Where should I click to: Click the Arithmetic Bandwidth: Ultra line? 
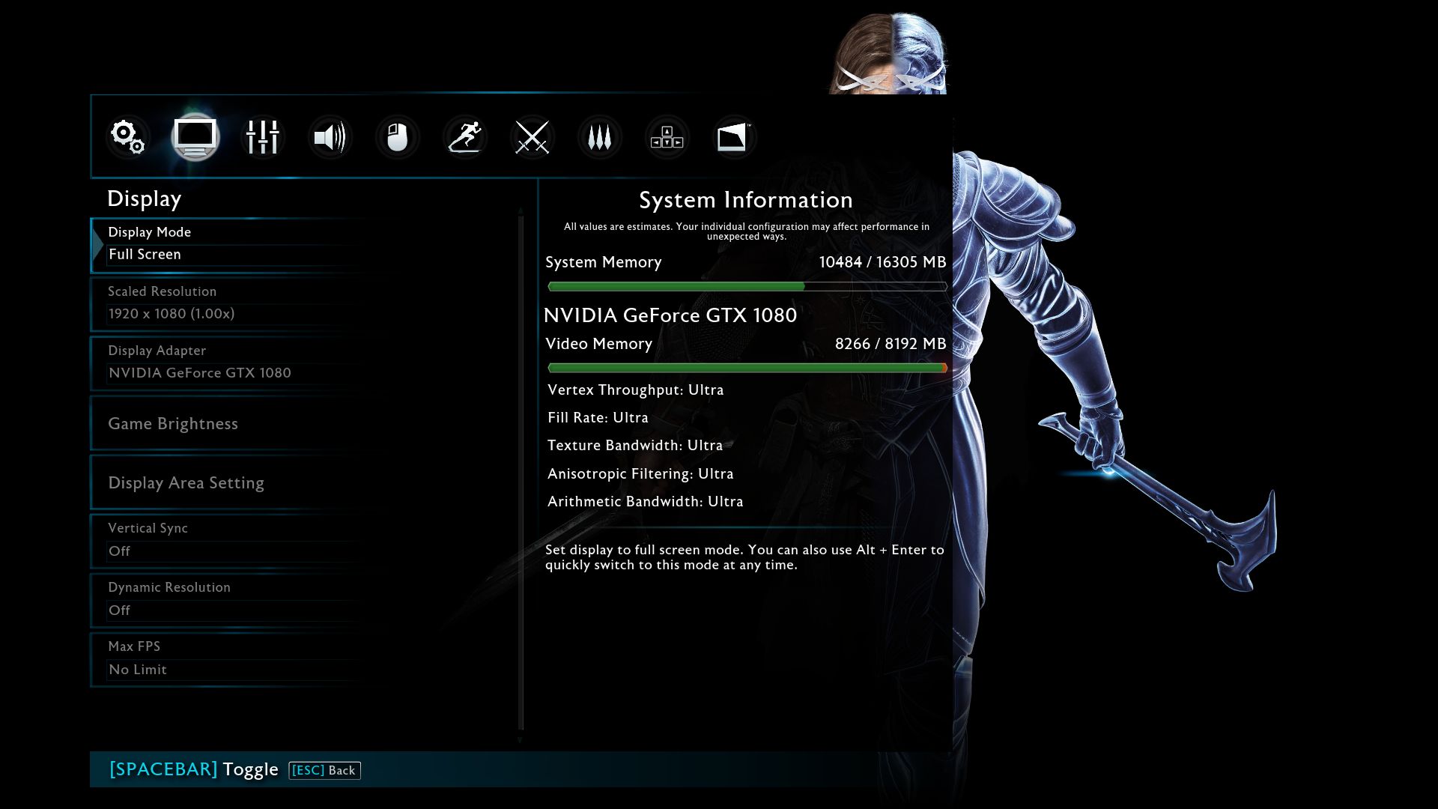point(646,502)
